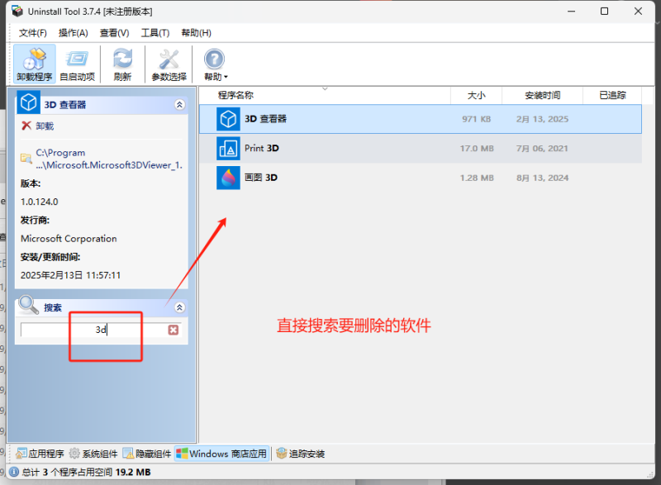The width and height of the screenshot is (661, 485).
Task: Click the 2月 13, 2025 install date
Action: coord(543,119)
